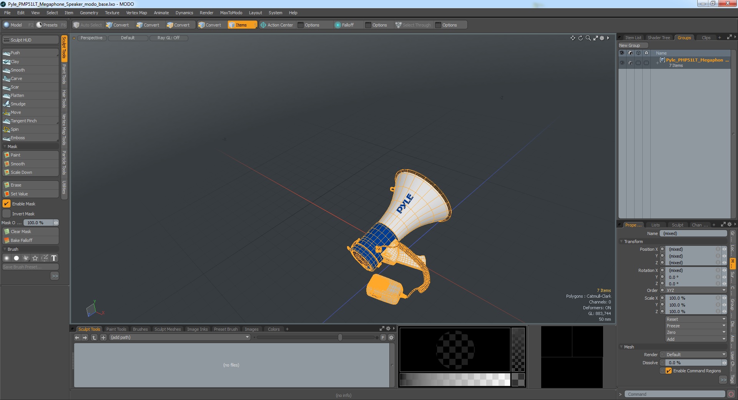The height and width of the screenshot is (400, 738).
Task: Select the Tangent Pinch tool
Action: point(30,121)
